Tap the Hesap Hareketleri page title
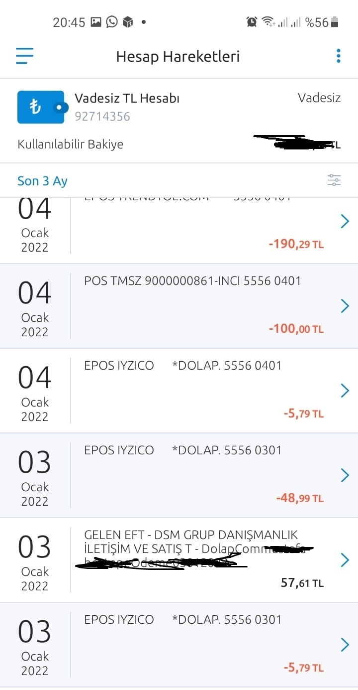Screen dimensions: 358x690 [x=178, y=56]
